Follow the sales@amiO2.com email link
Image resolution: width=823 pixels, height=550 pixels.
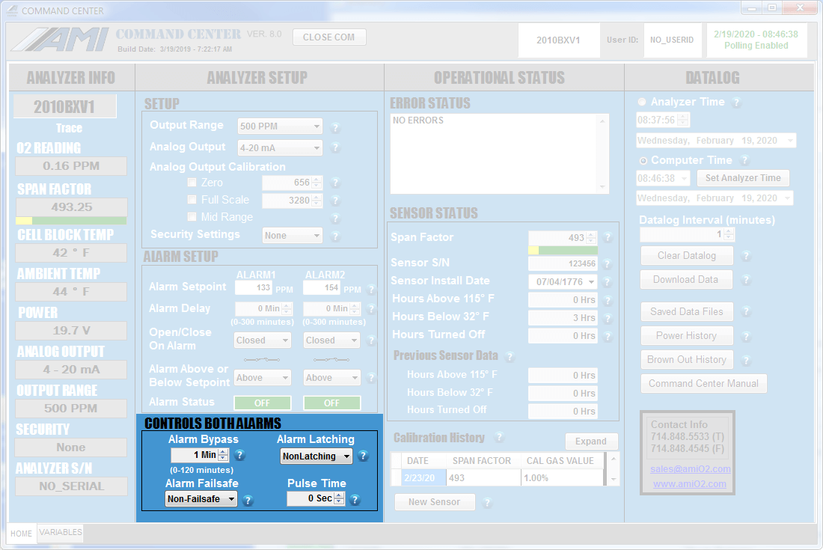691,469
